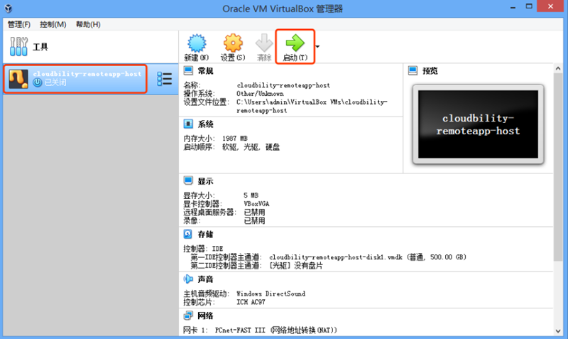Click the 网络 (Network) section icon
Screen dimensions: 568x339
click(x=188, y=315)
